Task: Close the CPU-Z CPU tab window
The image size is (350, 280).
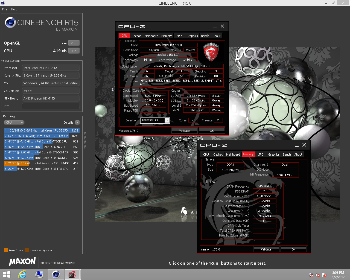Action: point(222,26)
